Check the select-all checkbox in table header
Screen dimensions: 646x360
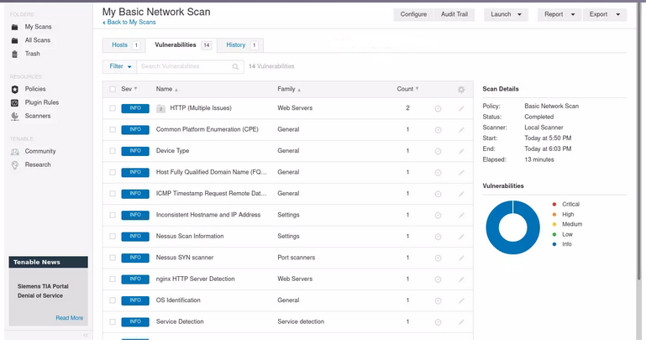(x=113, y=89)
